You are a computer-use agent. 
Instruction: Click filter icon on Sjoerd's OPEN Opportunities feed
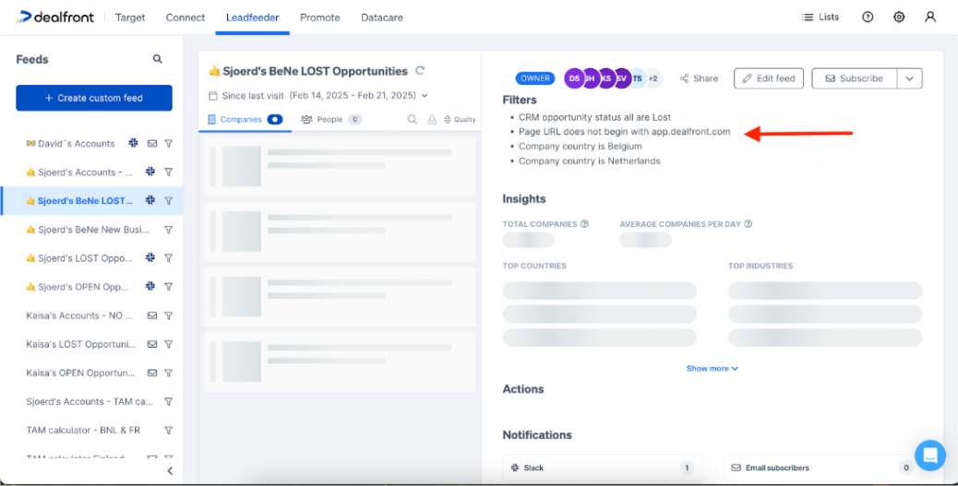pos(169,287)
